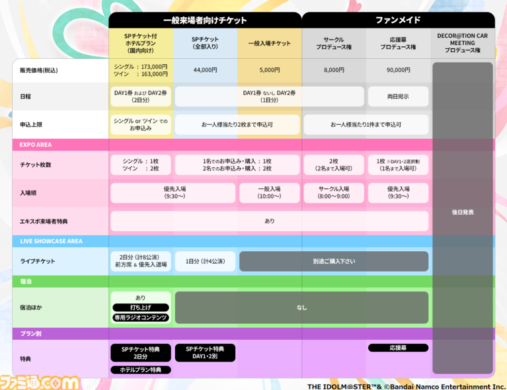
Task: Click the 専用ラジオコンテンツ badge
Action: click(x=140, y=318)
